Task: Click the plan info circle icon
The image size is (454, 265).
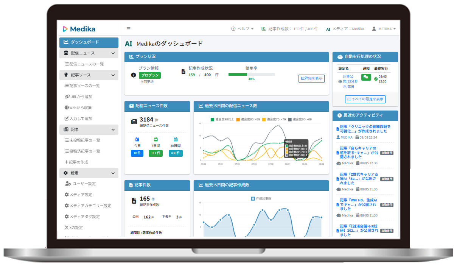Action: [133, 75]
